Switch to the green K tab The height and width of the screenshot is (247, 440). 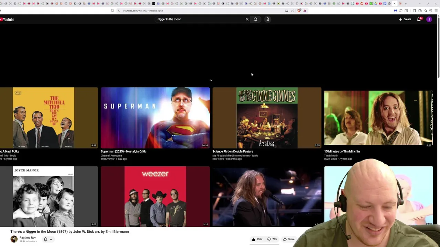[x=371, y=3]
